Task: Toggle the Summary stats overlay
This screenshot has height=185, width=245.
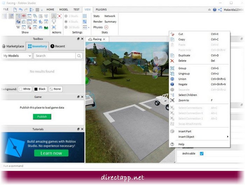Action: (110, 22)
